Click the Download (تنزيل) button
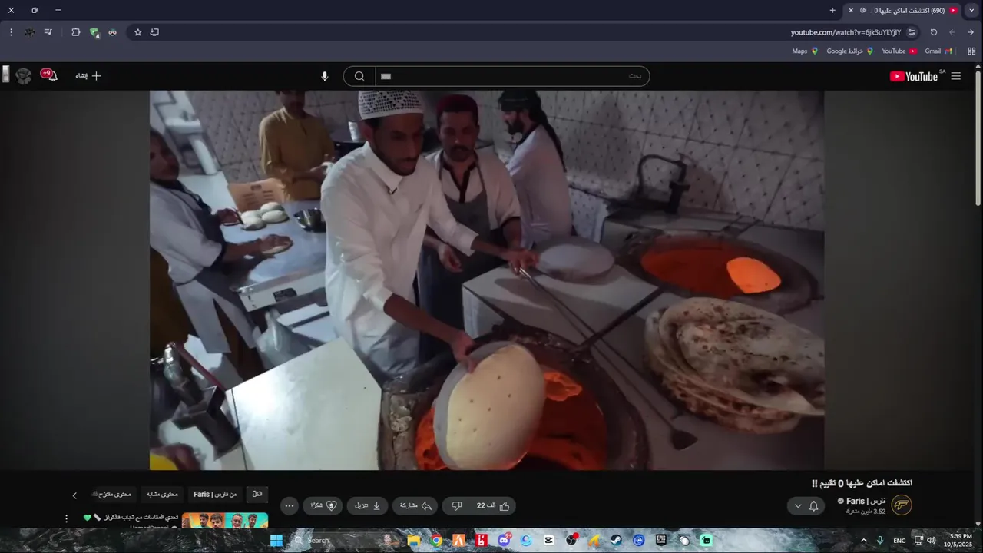This screenshot has width=983, height=553. coord(367,505)
